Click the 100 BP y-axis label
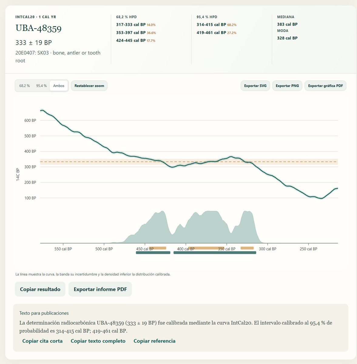The width and height of the screenshot is (357, 364). pyautogui.click(x=30, y=198)
